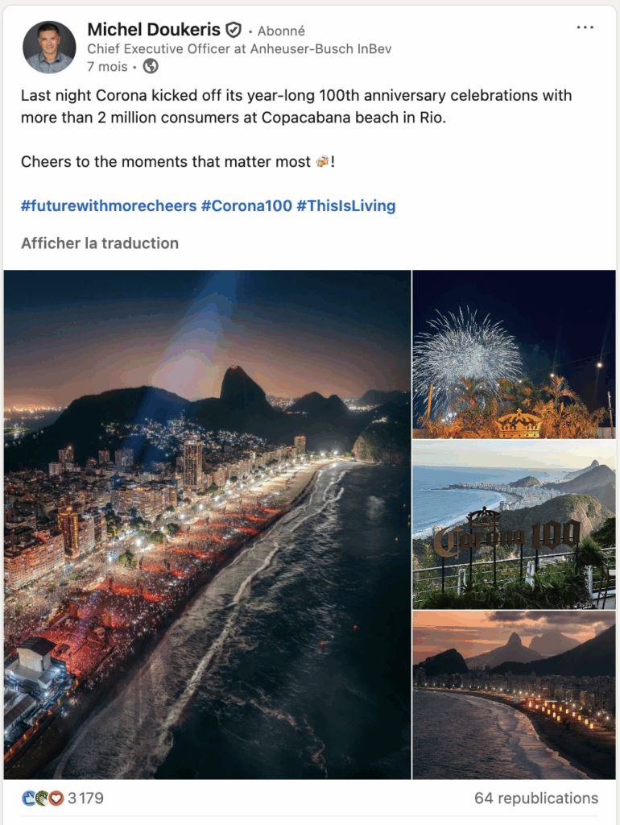
Task: Open the sunset beach photo thumbnail
Action: [514, 694]
